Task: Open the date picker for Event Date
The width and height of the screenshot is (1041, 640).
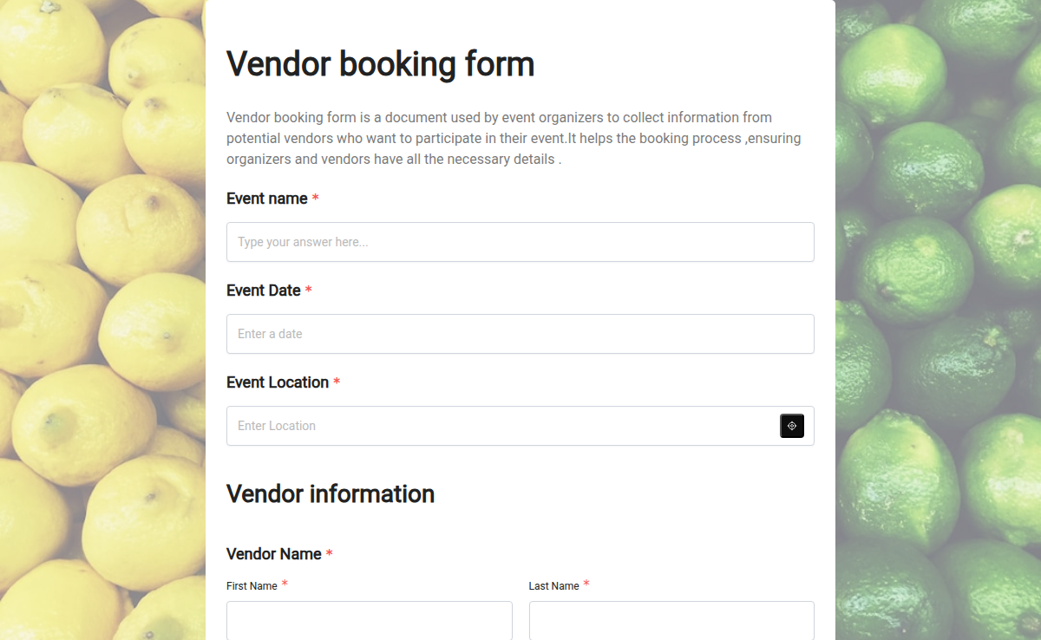Action: (x=520, y=334)
